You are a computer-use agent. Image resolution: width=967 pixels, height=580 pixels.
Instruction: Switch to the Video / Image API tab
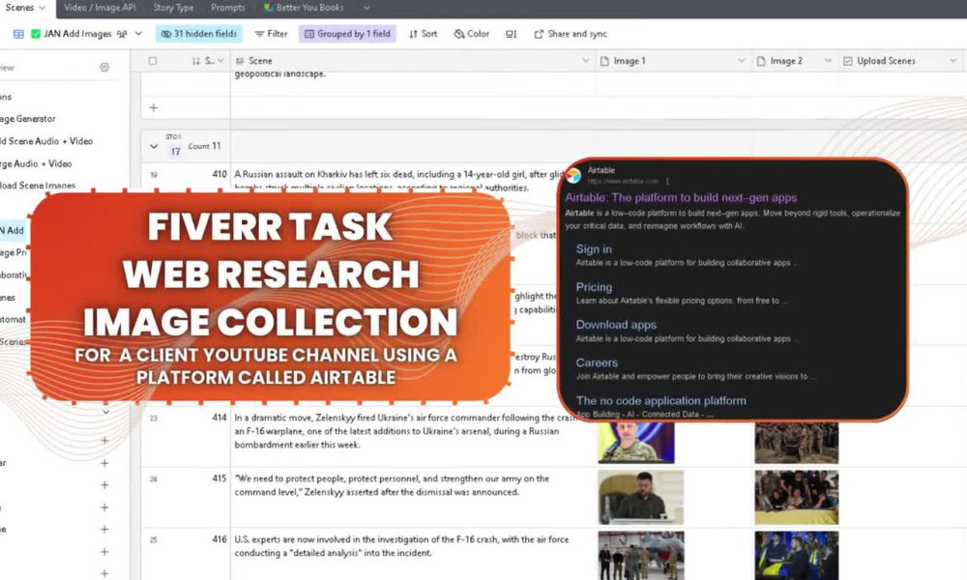(100, 8)
